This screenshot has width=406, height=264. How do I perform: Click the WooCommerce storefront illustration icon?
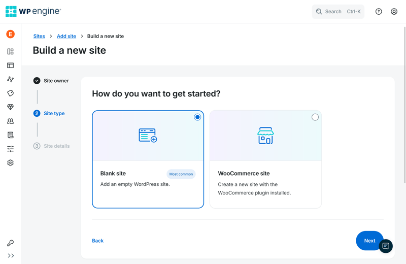[x=265, y=135]
